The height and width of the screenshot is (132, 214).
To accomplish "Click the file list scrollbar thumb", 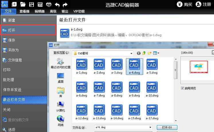I will coord(176,70).
